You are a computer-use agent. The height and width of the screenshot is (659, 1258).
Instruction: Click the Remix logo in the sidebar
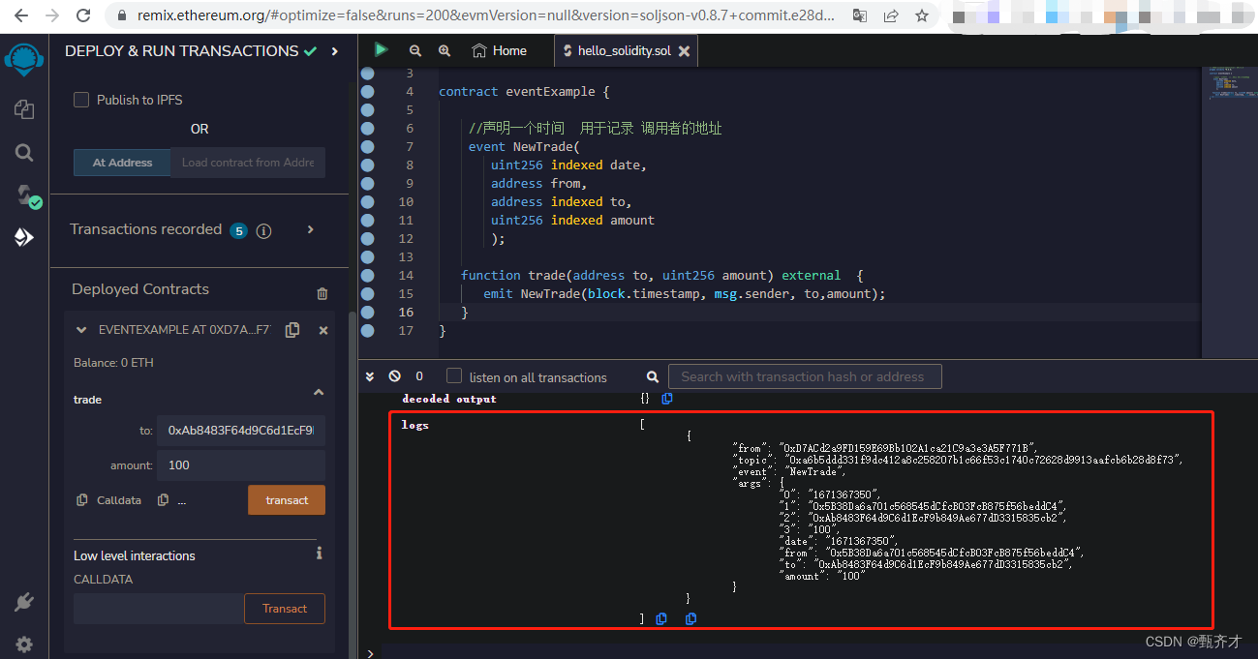point(23,58)
